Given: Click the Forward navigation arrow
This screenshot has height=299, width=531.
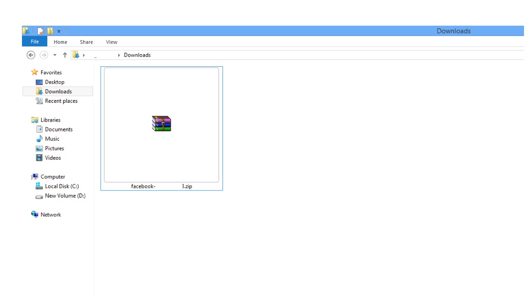Looking at the screenshot, I should pos(43,55).
